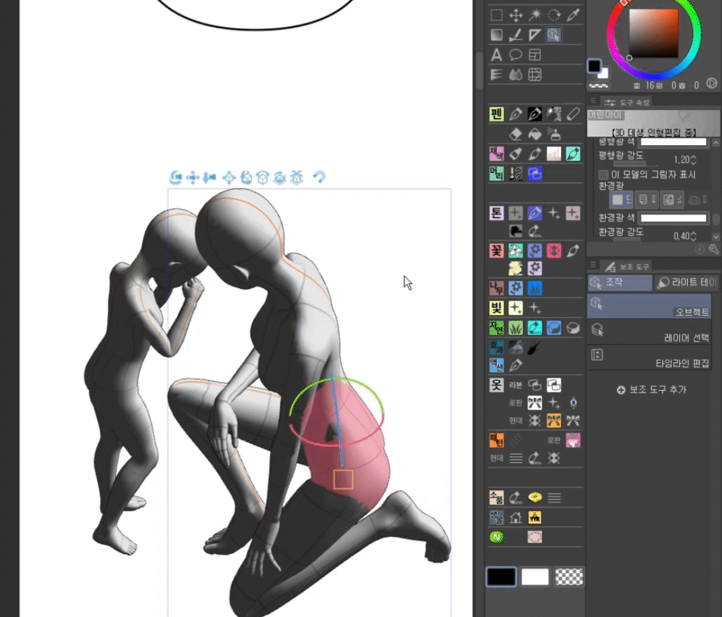Click 보조 도구 추가 button
This screenshot has height=617, width=722.
pos(652,389)
